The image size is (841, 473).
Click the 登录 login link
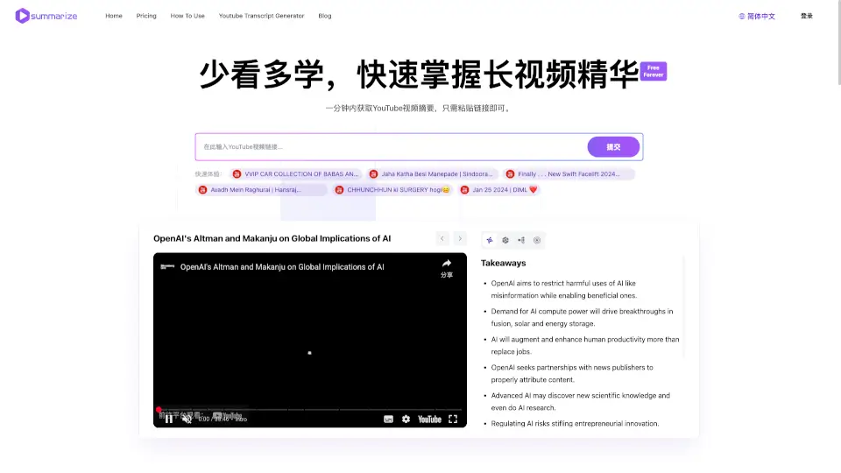click(807, 16)
